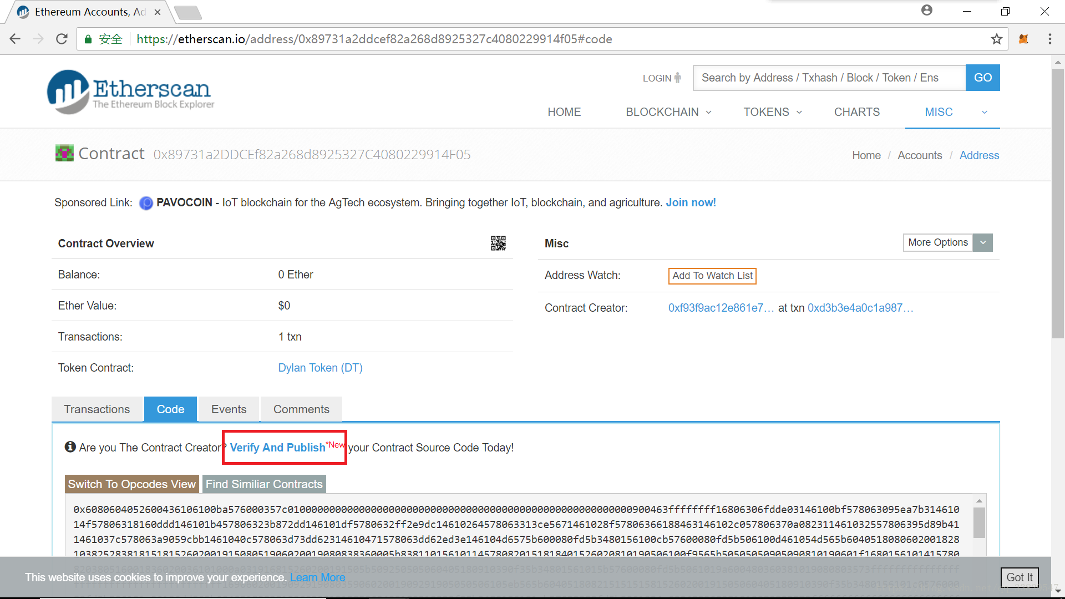Open Chrome three-dot menu
1065x599 pixels.
(x=1049, y=39)
